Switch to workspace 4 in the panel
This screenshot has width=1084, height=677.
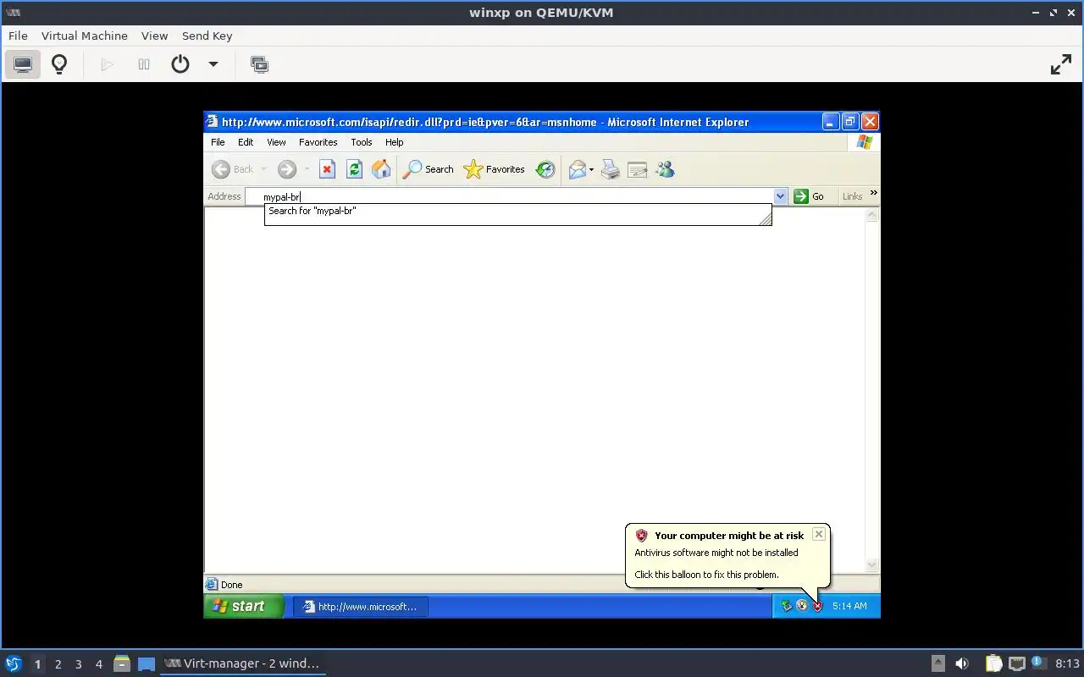coord(99,664)
